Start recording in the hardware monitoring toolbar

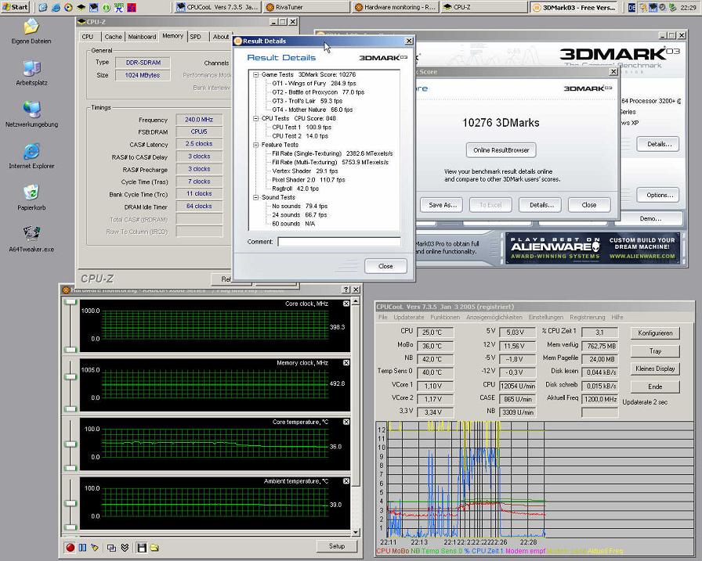(70, 548)
